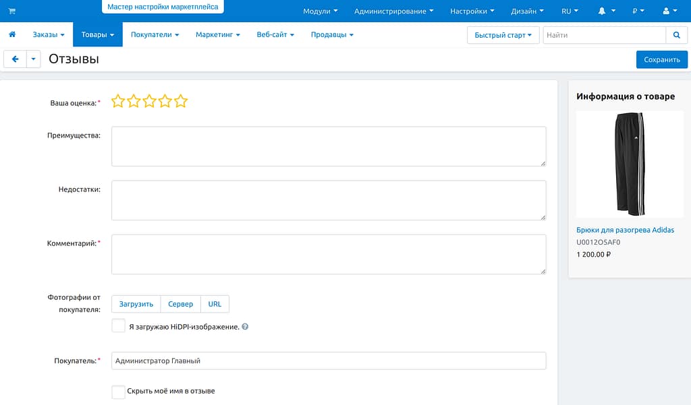Click the search magnifier button
691x405 pixels.
(676, 35)
